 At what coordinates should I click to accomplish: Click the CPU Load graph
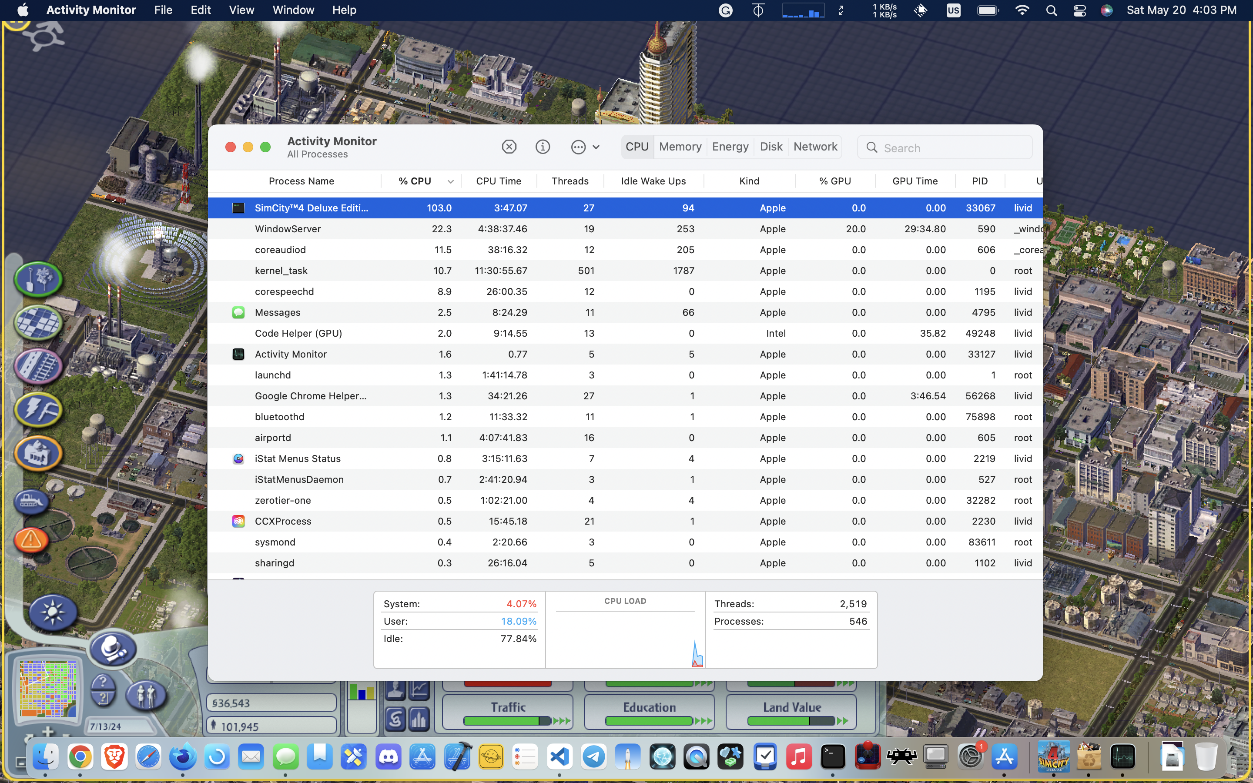pyautogui.click(x=626, y=630)
